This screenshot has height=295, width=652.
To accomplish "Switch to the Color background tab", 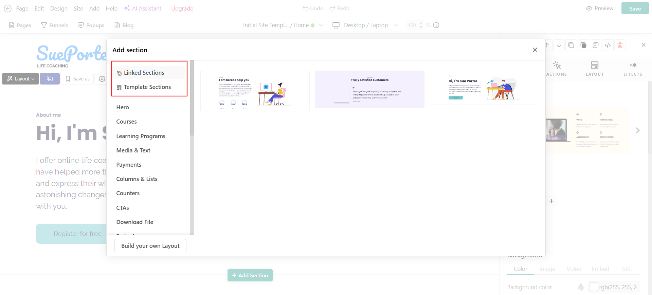I will 520,269.
